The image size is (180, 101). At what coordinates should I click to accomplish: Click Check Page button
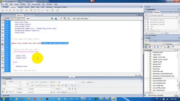(x=82, y=19)
